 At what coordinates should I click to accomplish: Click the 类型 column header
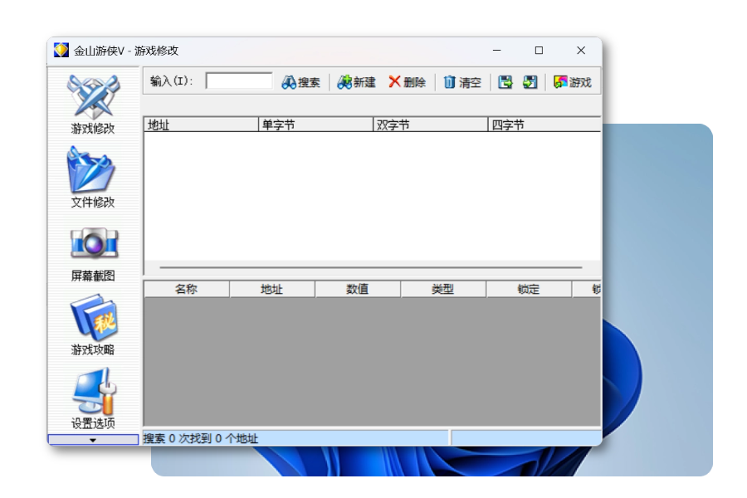point(443,290)
